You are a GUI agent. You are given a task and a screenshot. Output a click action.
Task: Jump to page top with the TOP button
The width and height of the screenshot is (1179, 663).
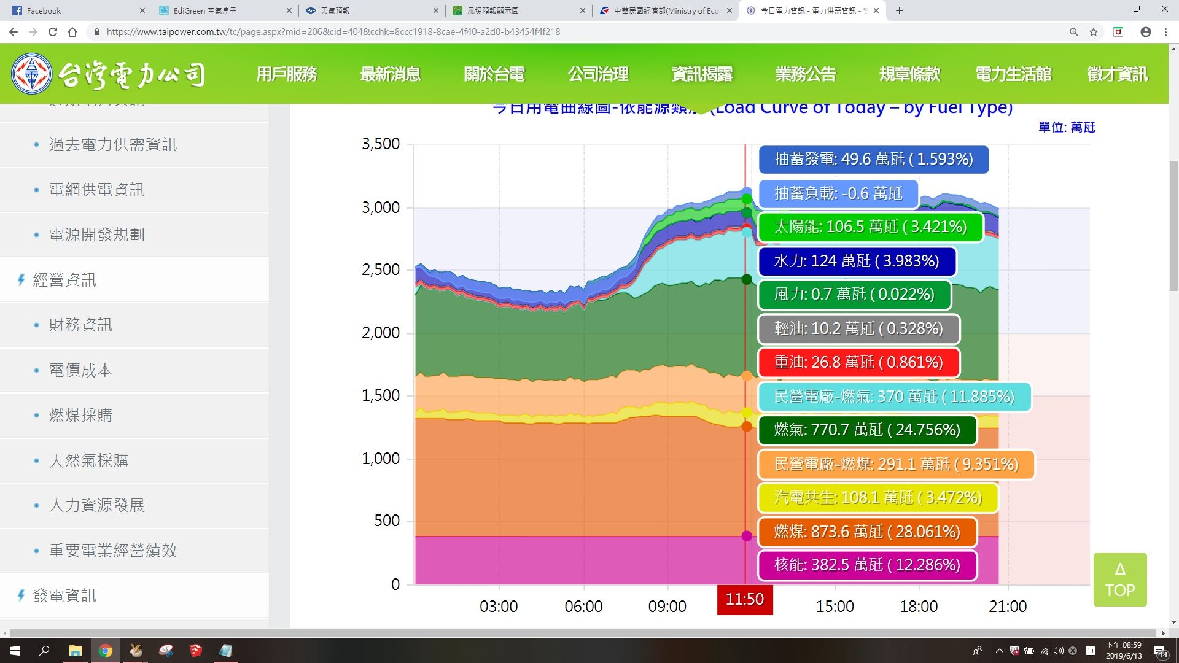(x=1120, y=580)
